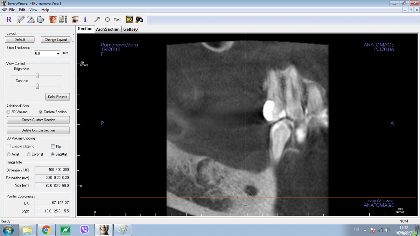This screenshot has width=420, height=236.
Task: Click the screenshot capture camera icon
Action: pyautogui.click(x=139, y=19)
